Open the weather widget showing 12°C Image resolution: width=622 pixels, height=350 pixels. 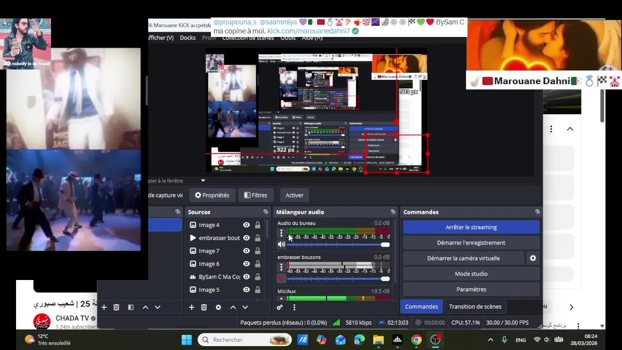[x=48, y=340]
